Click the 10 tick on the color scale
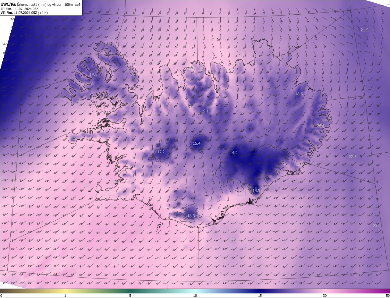 (195, 296)
